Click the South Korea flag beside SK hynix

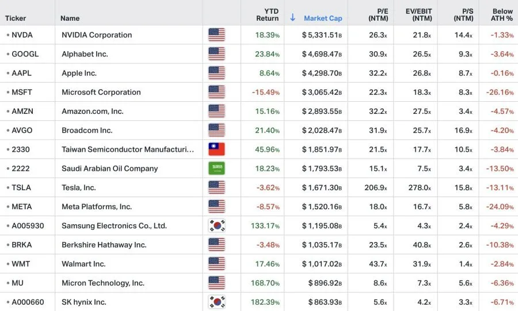(217, 302)
